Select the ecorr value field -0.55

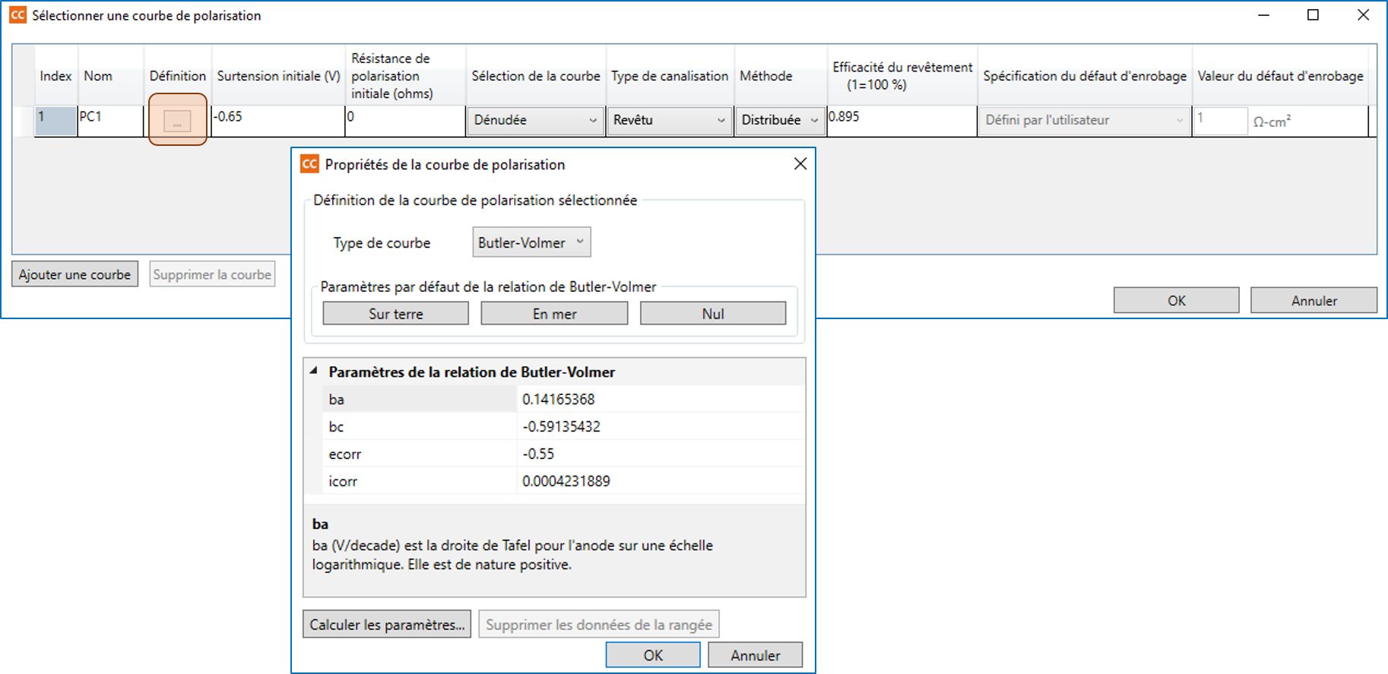click(x=661, y=454)
